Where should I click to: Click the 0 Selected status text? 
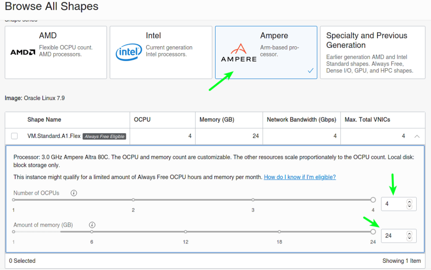[22, 261]
